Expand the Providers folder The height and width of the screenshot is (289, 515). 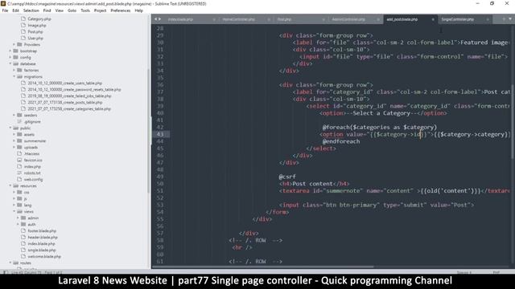click(x=14, y=45)
